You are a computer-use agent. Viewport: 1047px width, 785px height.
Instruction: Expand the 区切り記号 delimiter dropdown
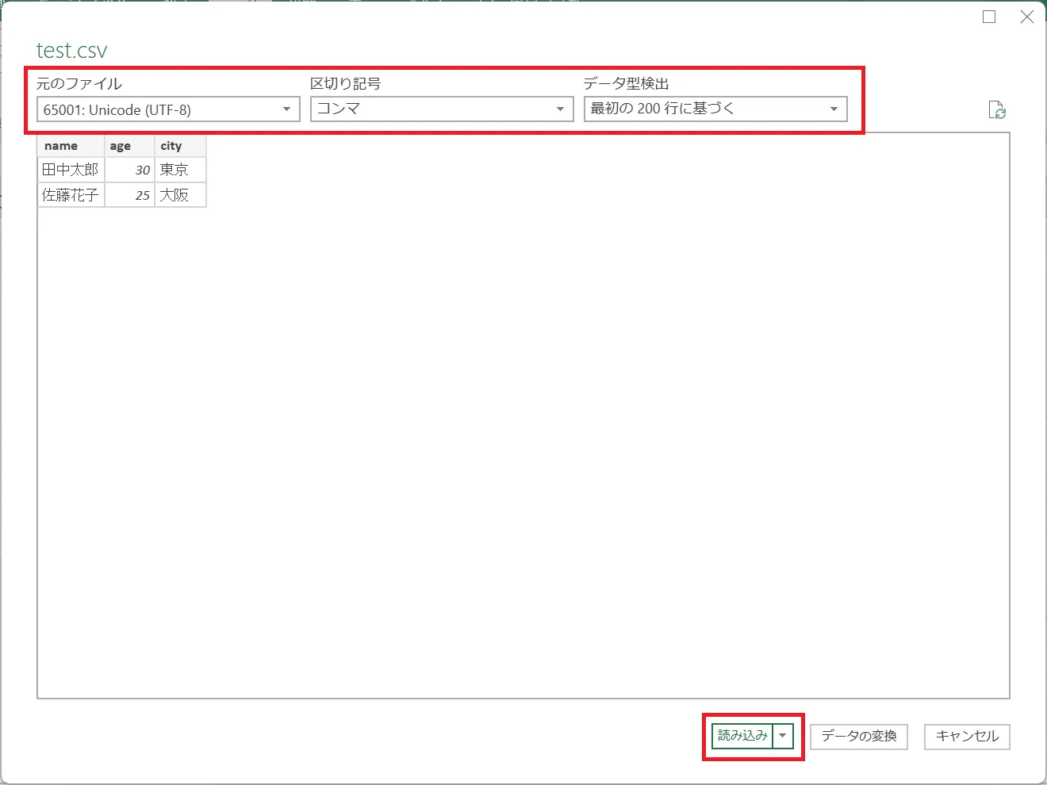tap(441, 109)
